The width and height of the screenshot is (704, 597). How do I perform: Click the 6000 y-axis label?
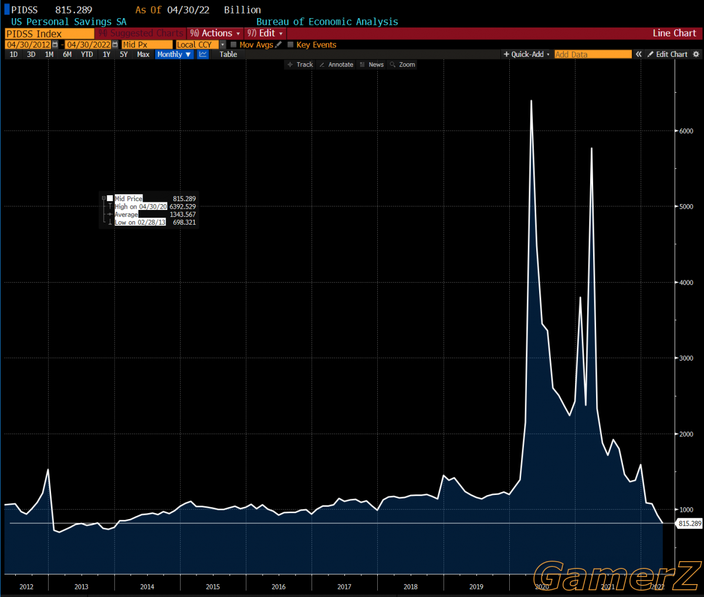(x=686, y=131)
